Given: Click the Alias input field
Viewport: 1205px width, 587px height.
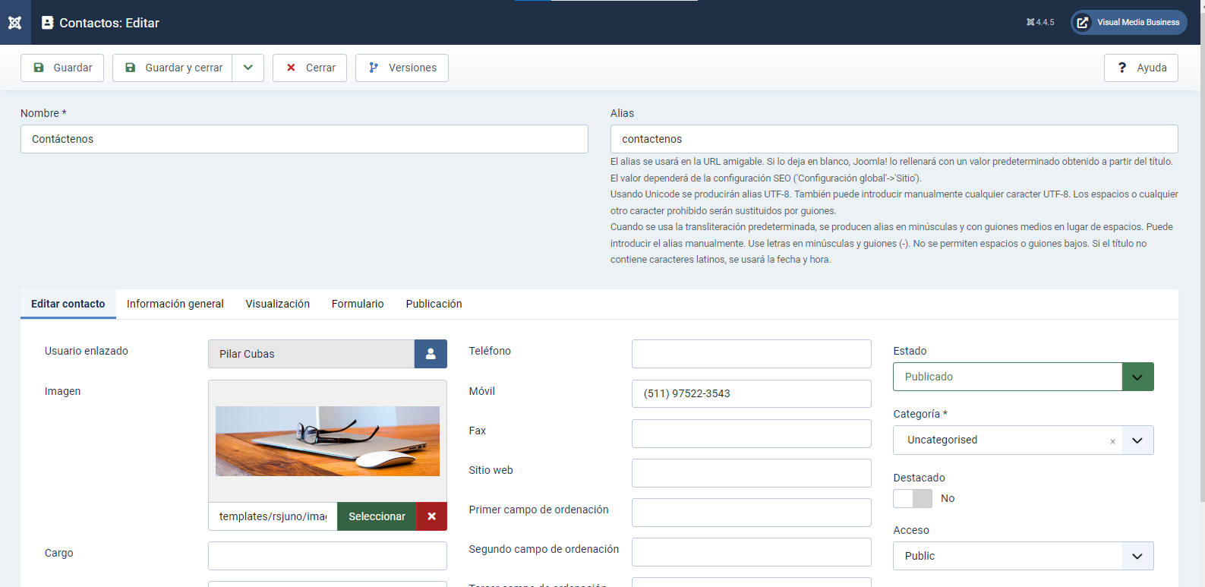Looking at the screenshot, I should click(894, 139).
